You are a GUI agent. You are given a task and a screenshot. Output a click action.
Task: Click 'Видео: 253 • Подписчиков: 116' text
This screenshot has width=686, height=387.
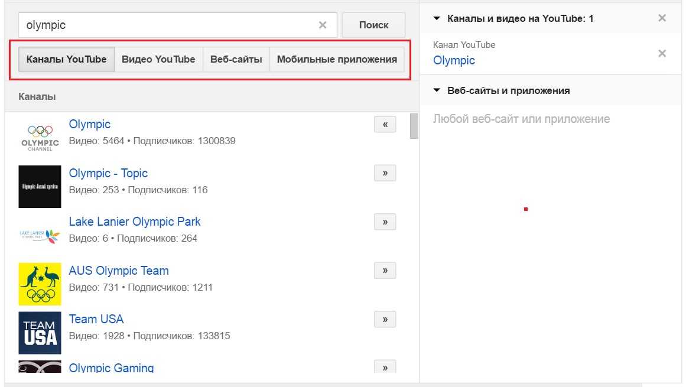(x=138, y=190)
